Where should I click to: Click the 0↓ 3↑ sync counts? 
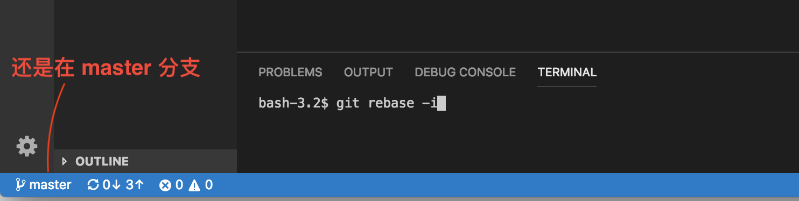(x=123, y=185)
